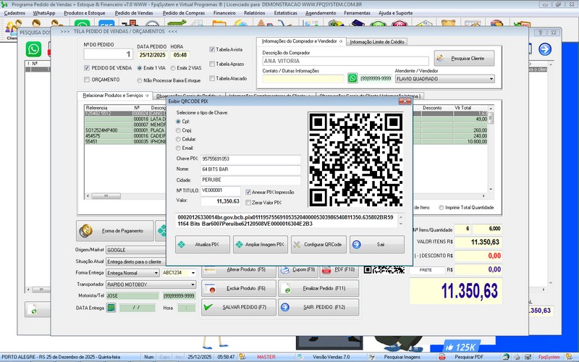The image size is (579, 362).
Task: Toggle PEDIDO DE VENDA checkbox
Action: coord(87,68)
